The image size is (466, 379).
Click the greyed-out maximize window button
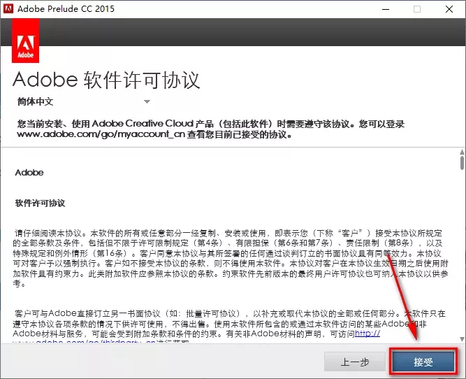417,10
